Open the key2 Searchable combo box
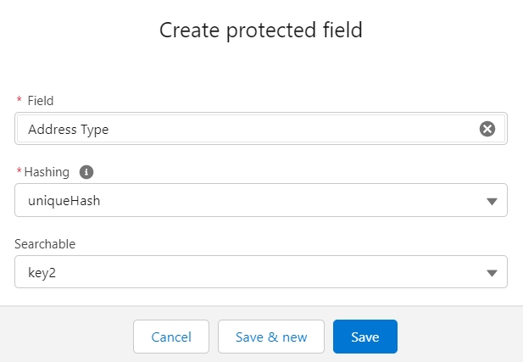Screen dimensions: 523x362 (x=254, y=272)
